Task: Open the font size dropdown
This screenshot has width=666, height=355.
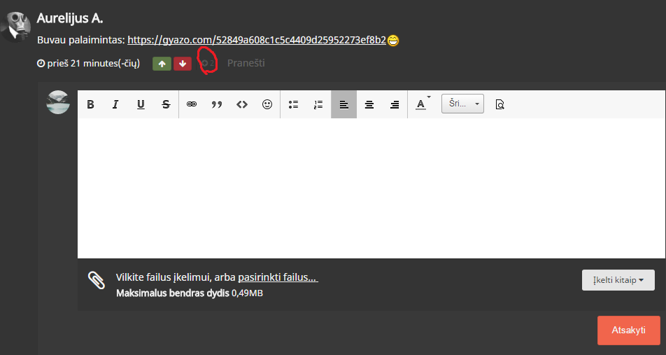Action: click(x=462, y=104)
